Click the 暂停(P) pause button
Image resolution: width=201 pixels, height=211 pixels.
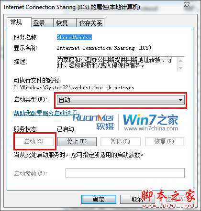(x=121, y=141)
